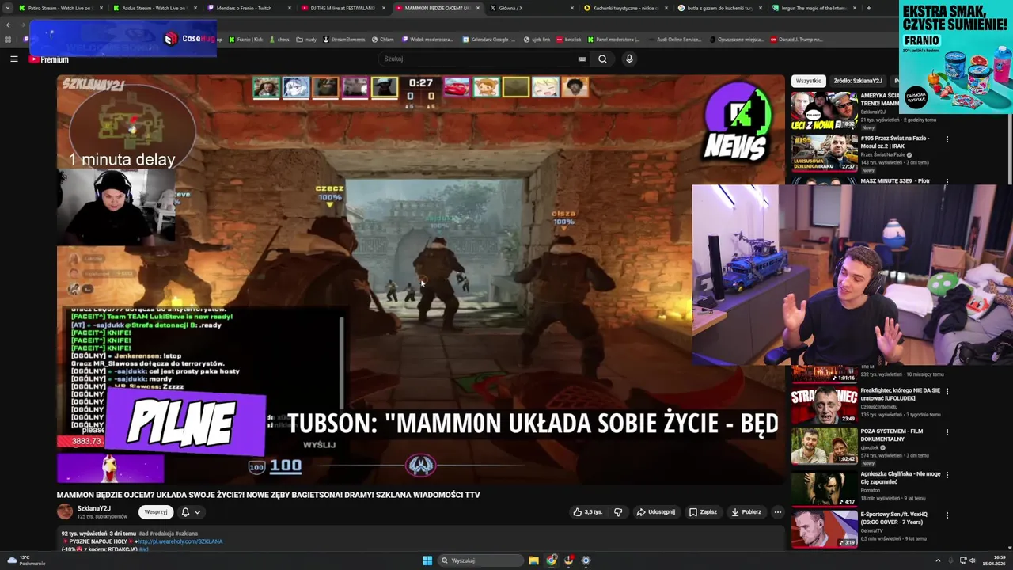1013x570 pixels.
Task: Click taskbar Wyszukaj search box
Action: (480, 560)
